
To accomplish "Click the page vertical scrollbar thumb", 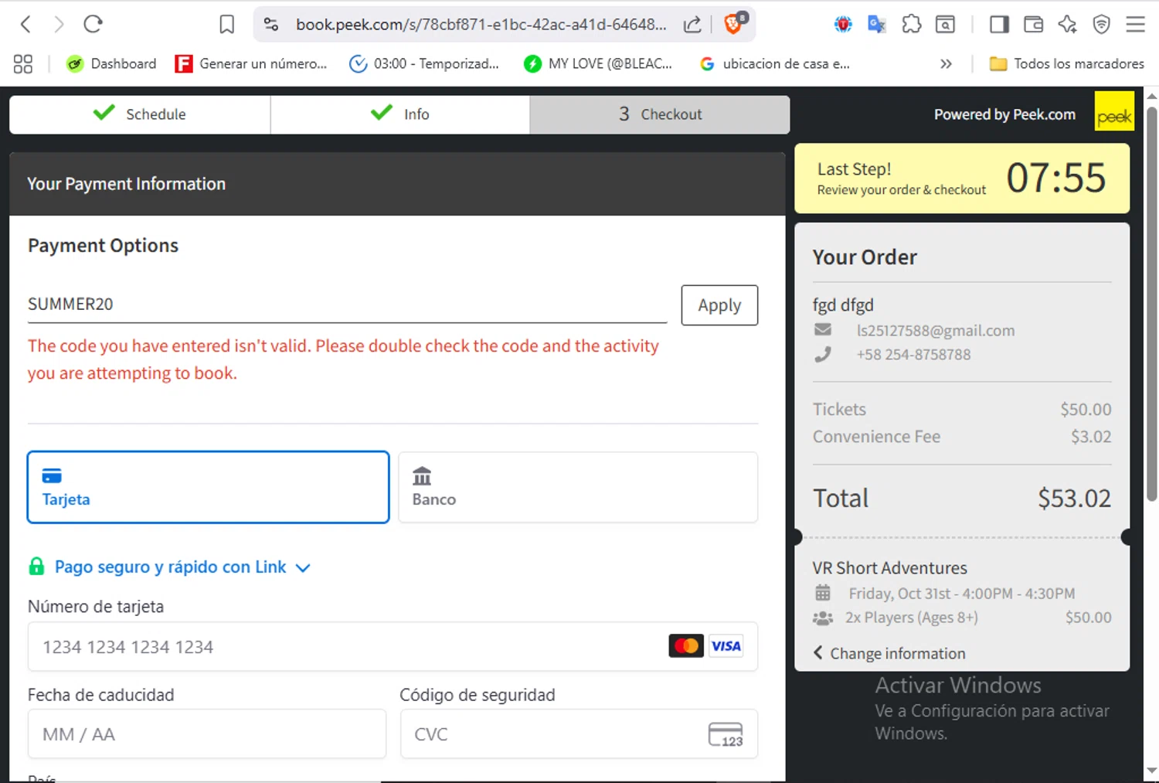I will tap(1151, 304).
